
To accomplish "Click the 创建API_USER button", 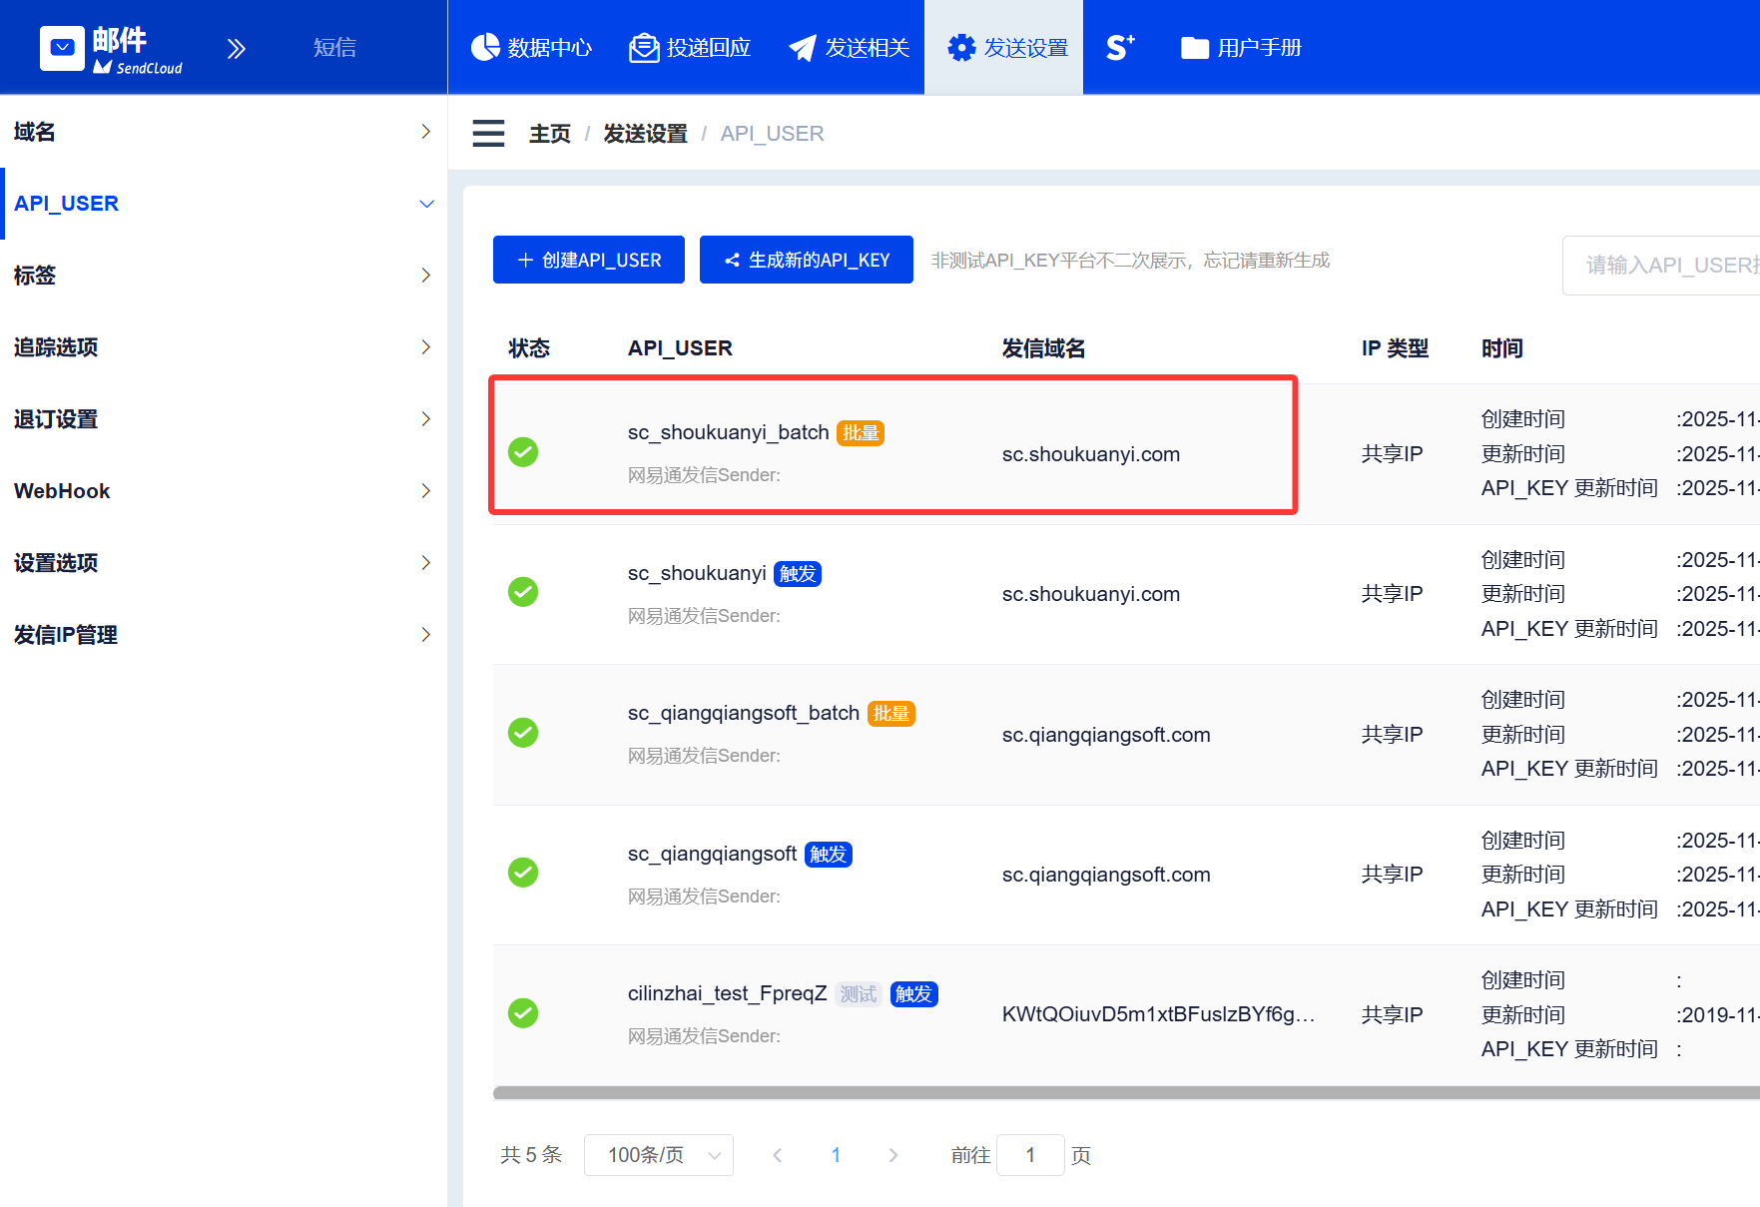I will (589, 260).
